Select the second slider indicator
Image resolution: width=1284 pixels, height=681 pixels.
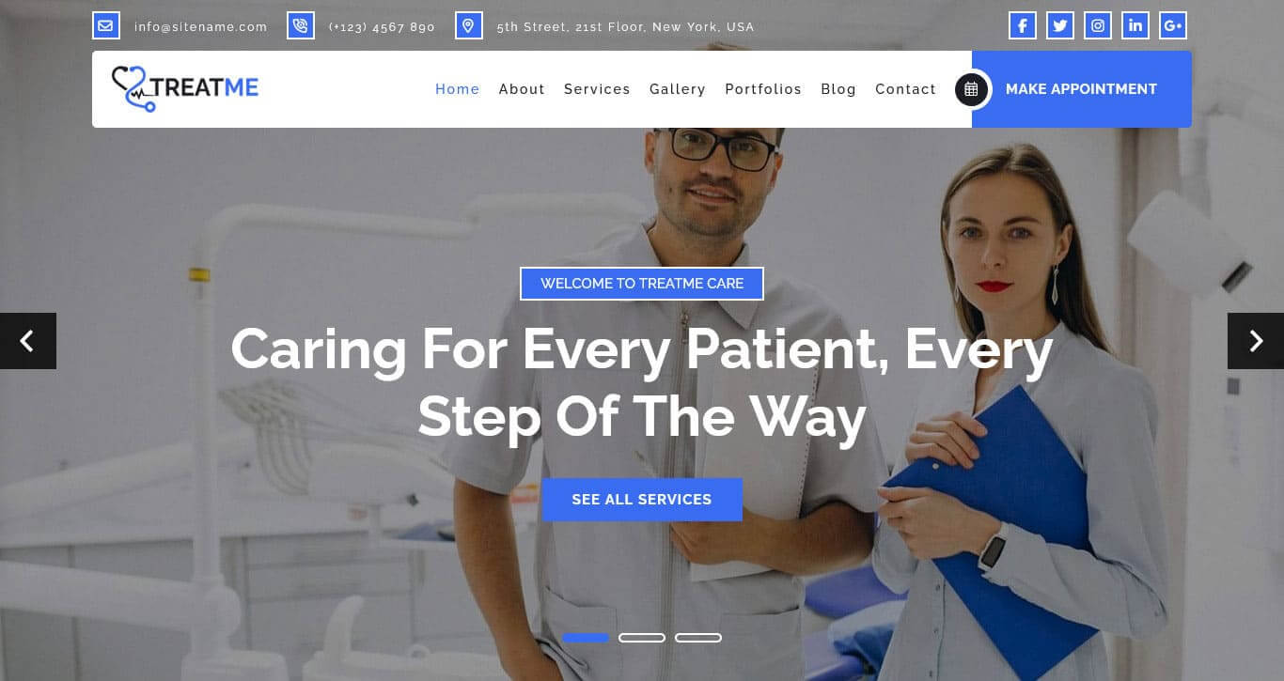pos(642,638)
